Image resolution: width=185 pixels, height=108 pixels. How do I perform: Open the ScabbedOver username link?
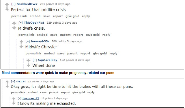pyautogui.click(x=27, y=4)
